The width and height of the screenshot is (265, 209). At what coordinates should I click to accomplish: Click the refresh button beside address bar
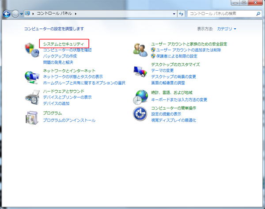[x=181, y=14]
